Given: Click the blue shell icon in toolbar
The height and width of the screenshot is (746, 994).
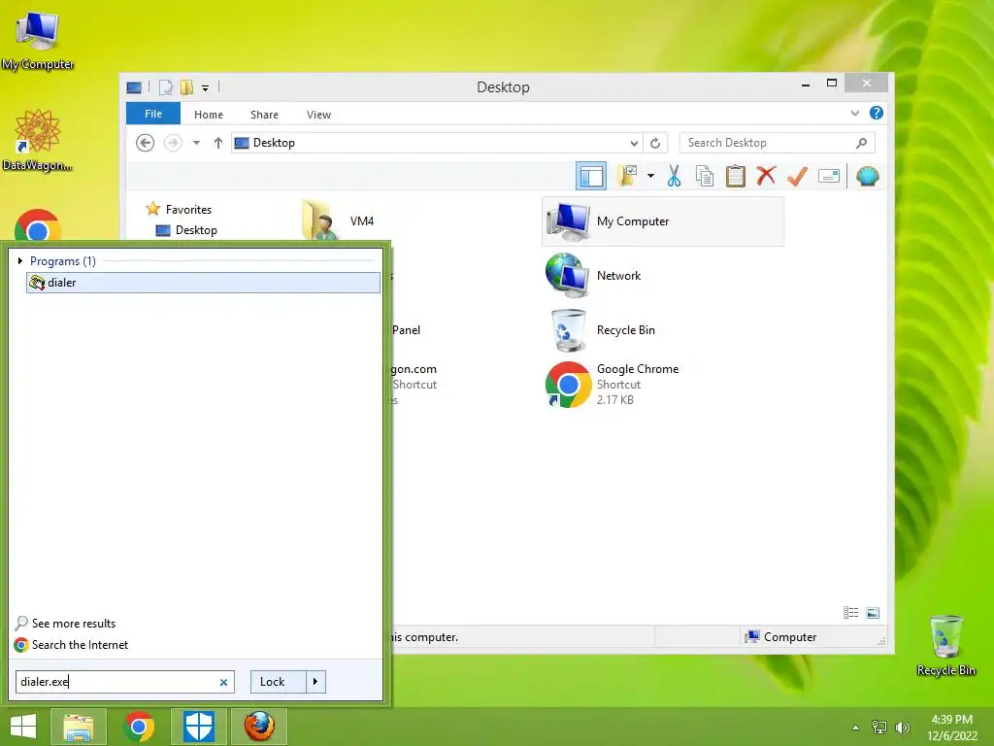Looking at the screenshot, I should (x=867, y=176).
